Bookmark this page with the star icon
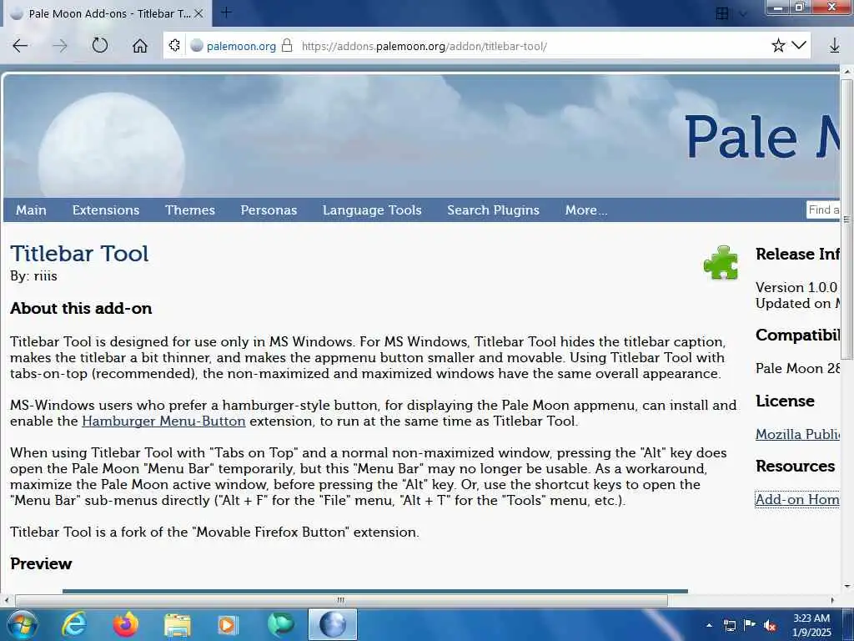The height and width of the screenshot is (641, 854). [x=778, y=45]
